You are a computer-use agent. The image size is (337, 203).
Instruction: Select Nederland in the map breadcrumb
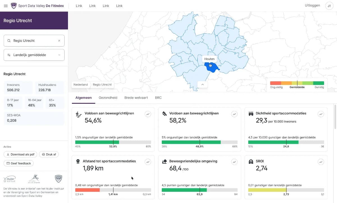click(x=81, y=85)
